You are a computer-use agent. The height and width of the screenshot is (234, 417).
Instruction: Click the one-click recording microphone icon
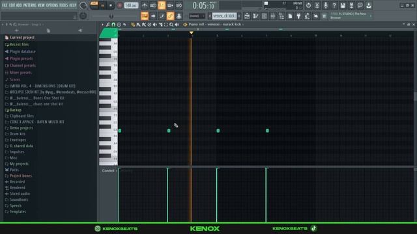326,5
